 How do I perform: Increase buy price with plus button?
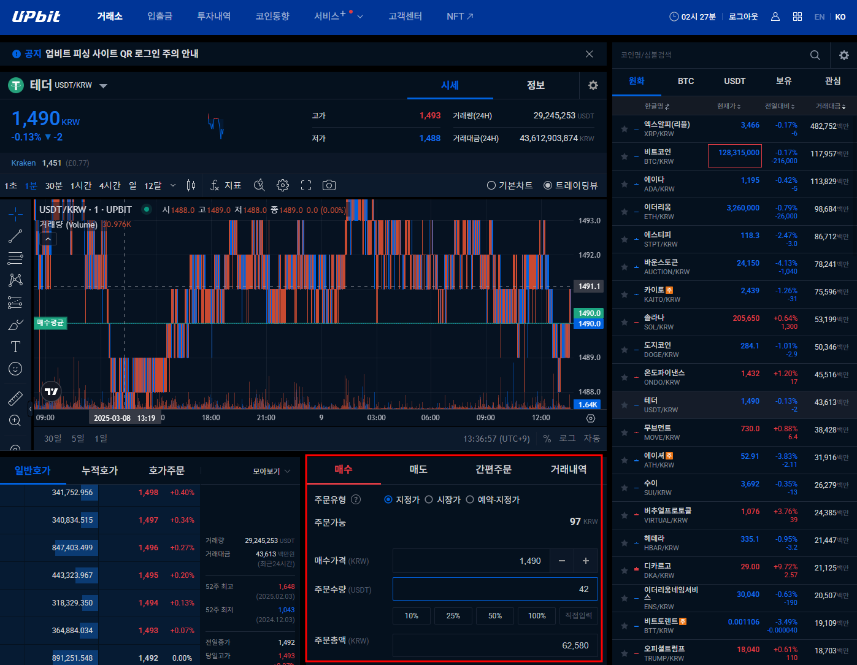(585, 561)
